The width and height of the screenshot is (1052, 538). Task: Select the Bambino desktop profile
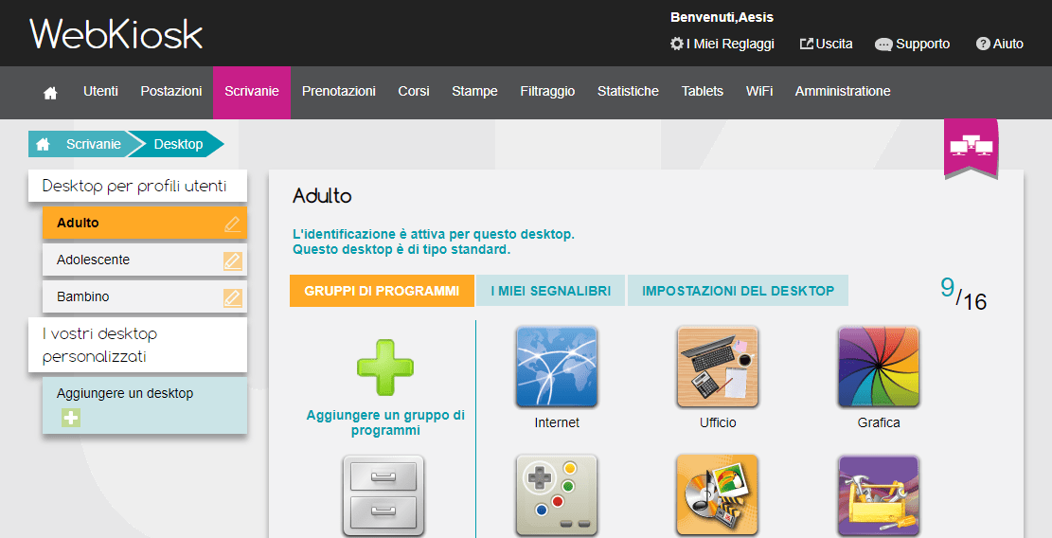(144, 296)
